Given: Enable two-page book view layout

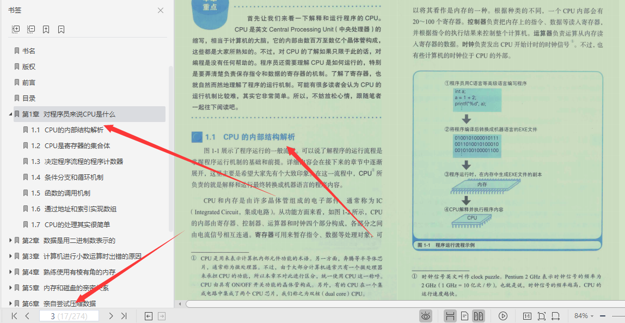Looking at the screenshot, I should 479,315.
